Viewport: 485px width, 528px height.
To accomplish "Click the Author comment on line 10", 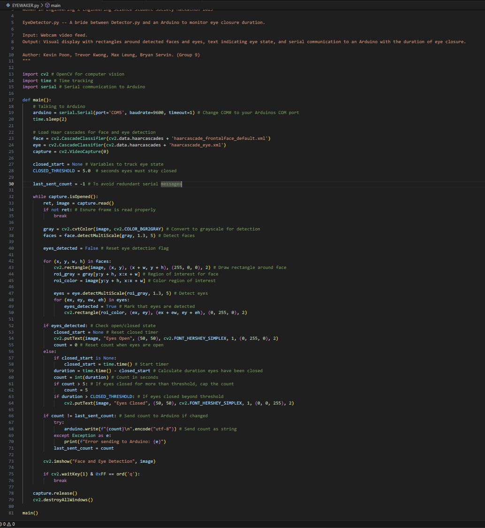I will click(x=111, y=55).
